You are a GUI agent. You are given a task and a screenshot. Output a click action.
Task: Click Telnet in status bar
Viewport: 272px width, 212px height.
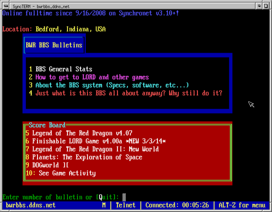(125, 205)
